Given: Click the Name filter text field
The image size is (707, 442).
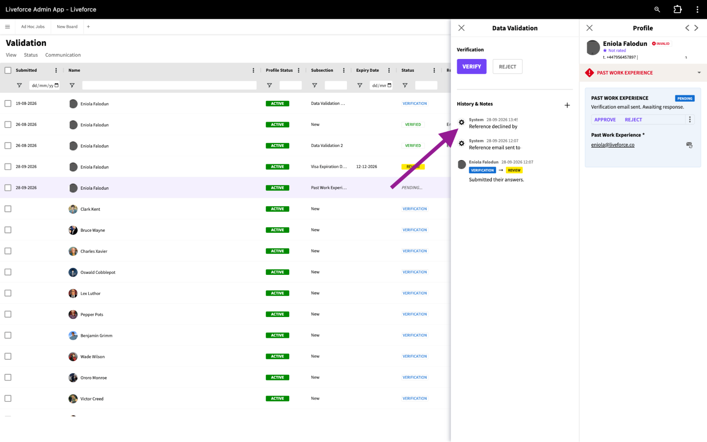Looking at the screenshot, I should click(x=169, y=85).
